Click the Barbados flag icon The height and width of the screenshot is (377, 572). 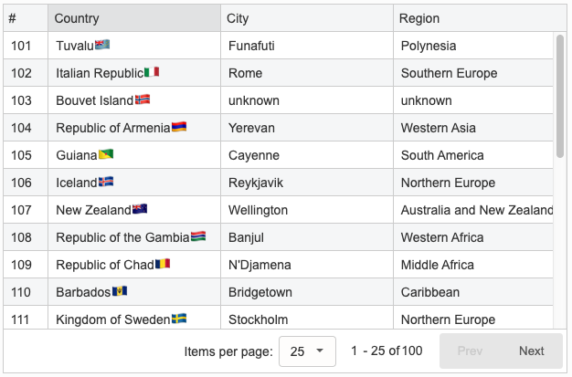tap(120, 291)
